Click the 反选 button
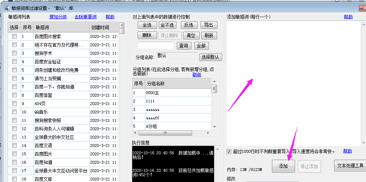 point(189,25)
